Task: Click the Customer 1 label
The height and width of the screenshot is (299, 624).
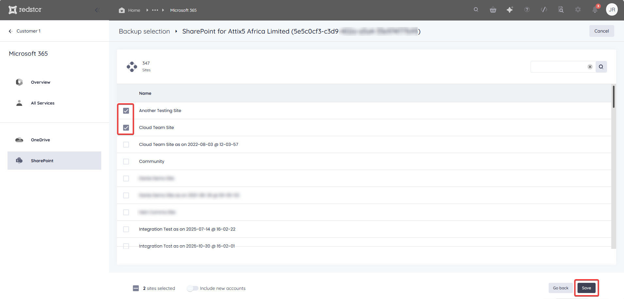Action: tap(28, 31)
